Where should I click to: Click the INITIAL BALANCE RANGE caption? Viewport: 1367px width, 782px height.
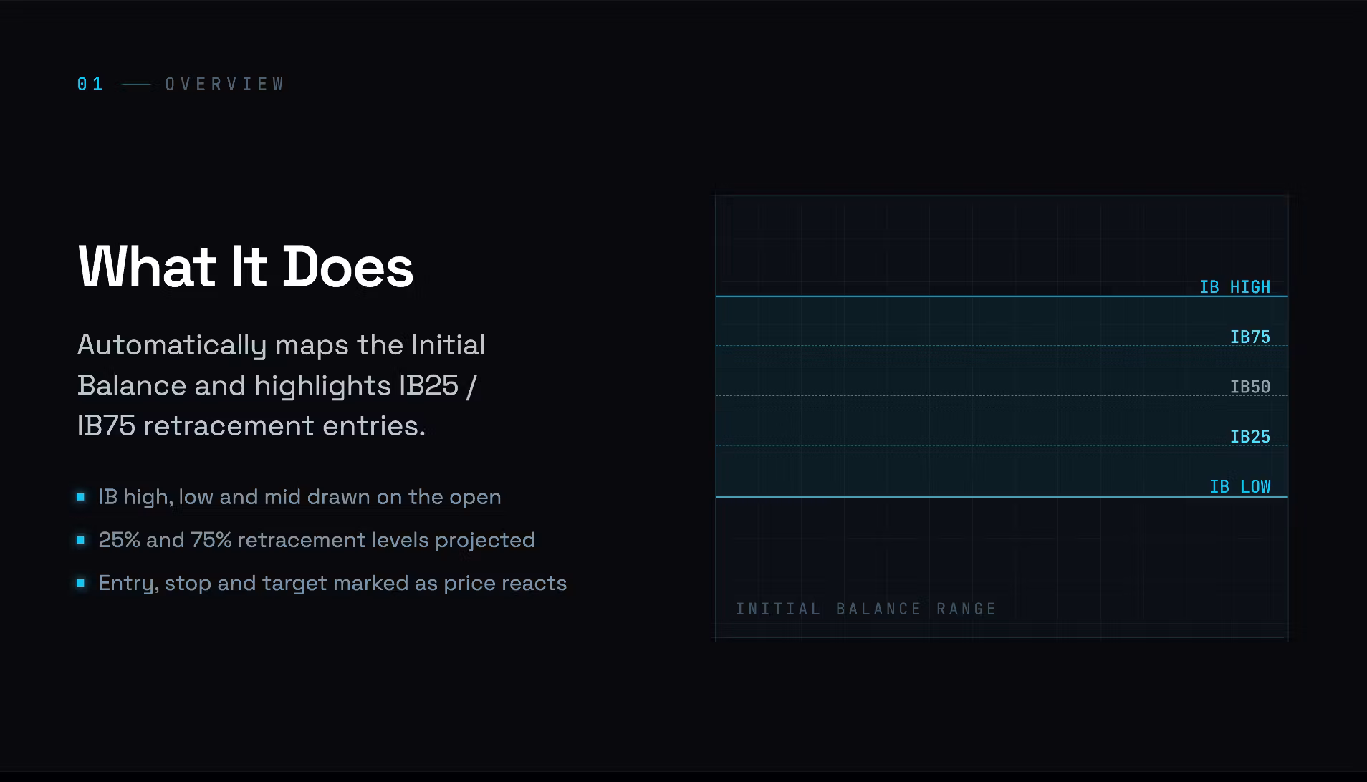pyautogui.click(x=866, y=609)
